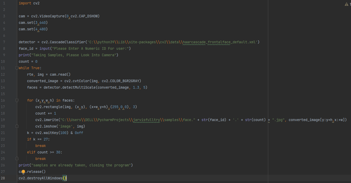This screenshot has width=351, height=183.
Task: Click the converted_image[y:y+h,x:+w] slice
Action: (317, 120)
